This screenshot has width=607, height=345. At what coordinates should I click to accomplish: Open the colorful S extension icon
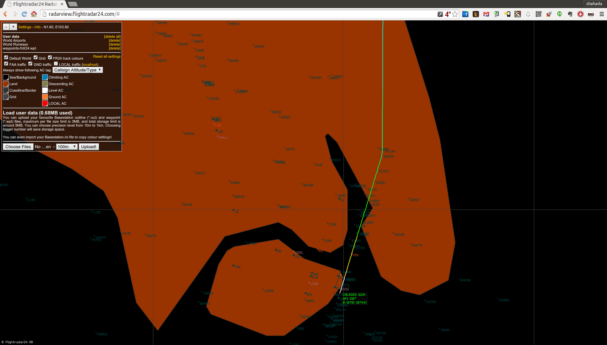[x=517, y=14]
